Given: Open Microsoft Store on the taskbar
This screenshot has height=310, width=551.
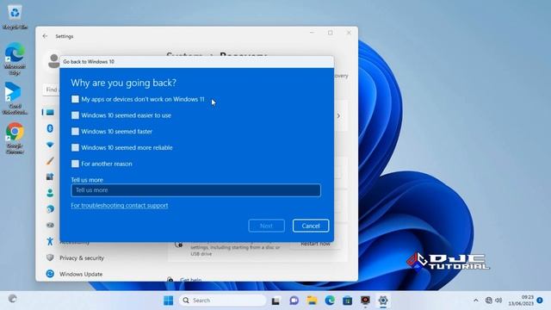Looking at the screenshot, I should [x=348, y=301].
